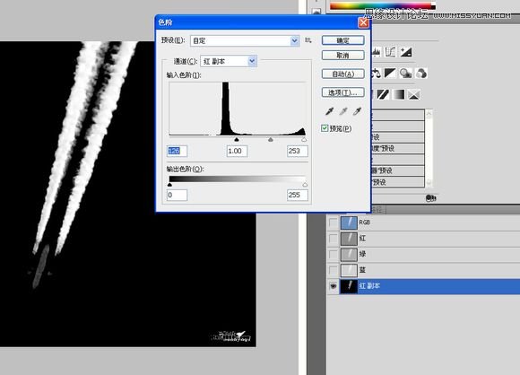Show the 蓝 channel visibility box
The height and width of the screenshot is (375, 520).
pyautogui.click(x=333, y=270)
